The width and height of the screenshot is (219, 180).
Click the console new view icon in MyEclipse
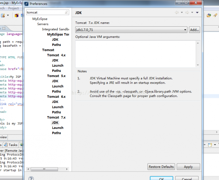210,145
